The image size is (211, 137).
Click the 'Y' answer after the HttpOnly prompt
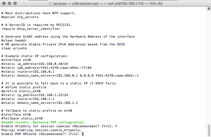click(x=116, y=126)
